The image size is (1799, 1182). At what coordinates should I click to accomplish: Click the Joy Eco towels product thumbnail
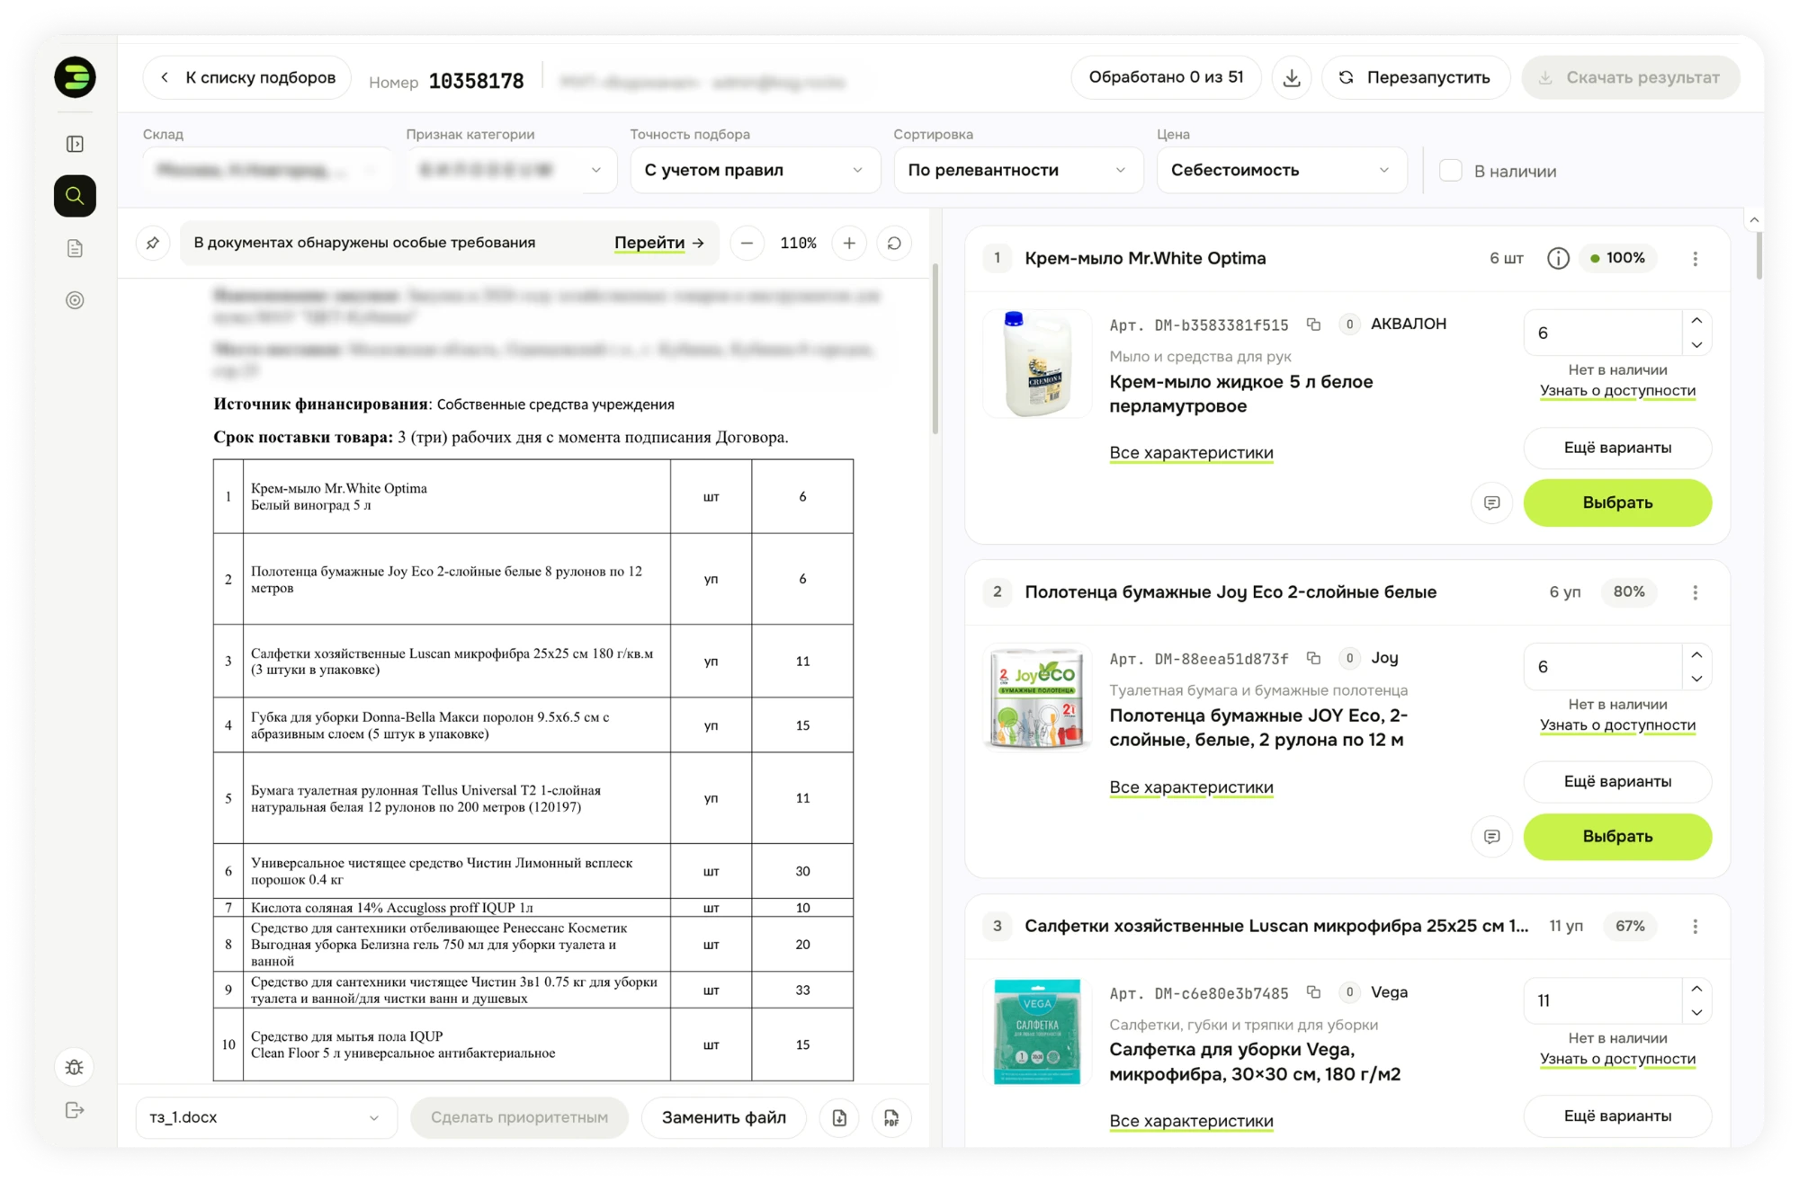click(1036, 698)
